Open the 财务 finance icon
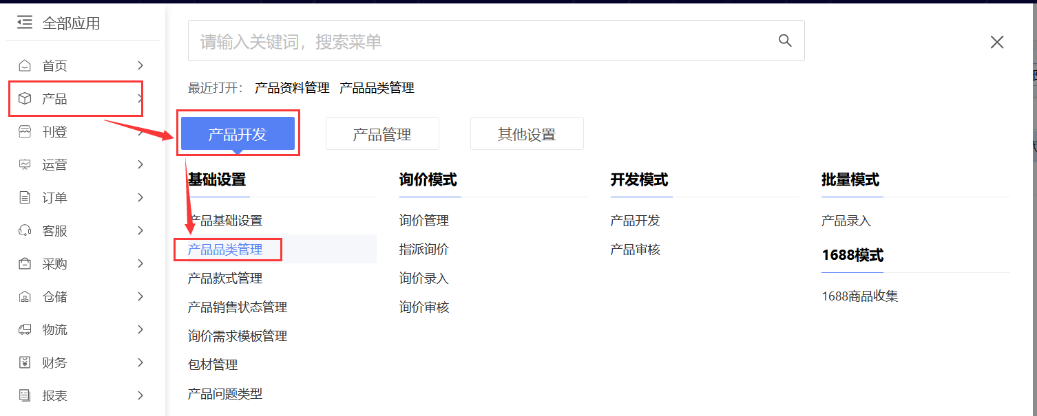1037x416 pixels. (24, 362)
